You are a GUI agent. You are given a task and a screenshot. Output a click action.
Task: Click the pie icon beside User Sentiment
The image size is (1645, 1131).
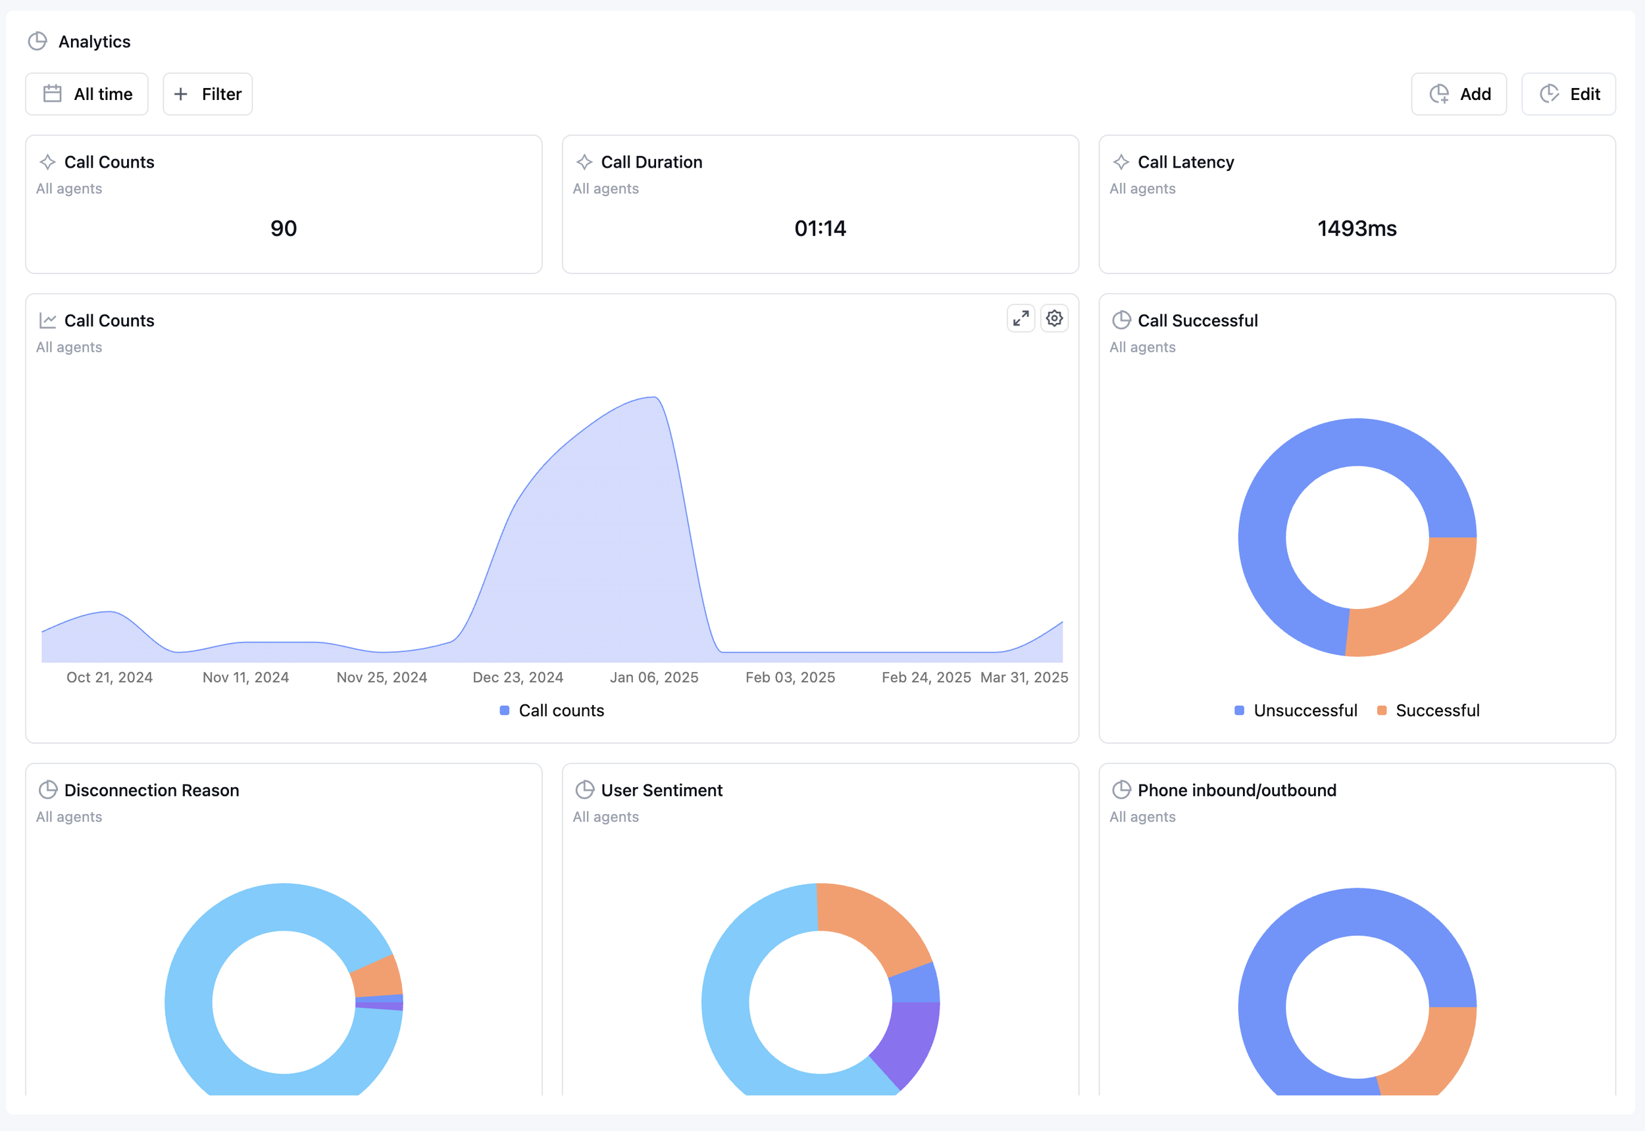584,790
